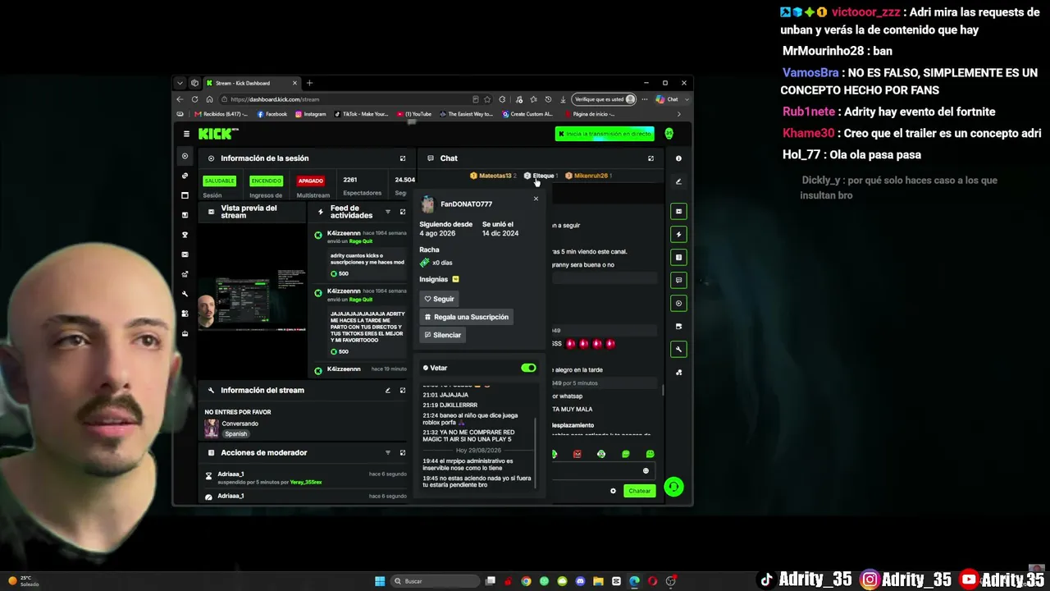This screenshot has height=591, width=1050.
Task: Select the wrench icon in left sidebar
Action: click(185, 294)
